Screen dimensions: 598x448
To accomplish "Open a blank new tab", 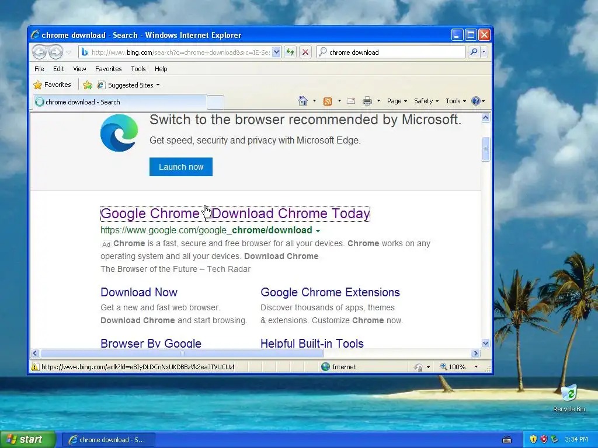I will pos(215,103).
